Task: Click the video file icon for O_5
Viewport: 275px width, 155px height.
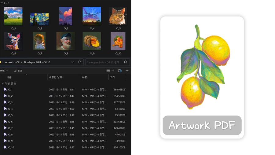Action: tap(5, 115)
